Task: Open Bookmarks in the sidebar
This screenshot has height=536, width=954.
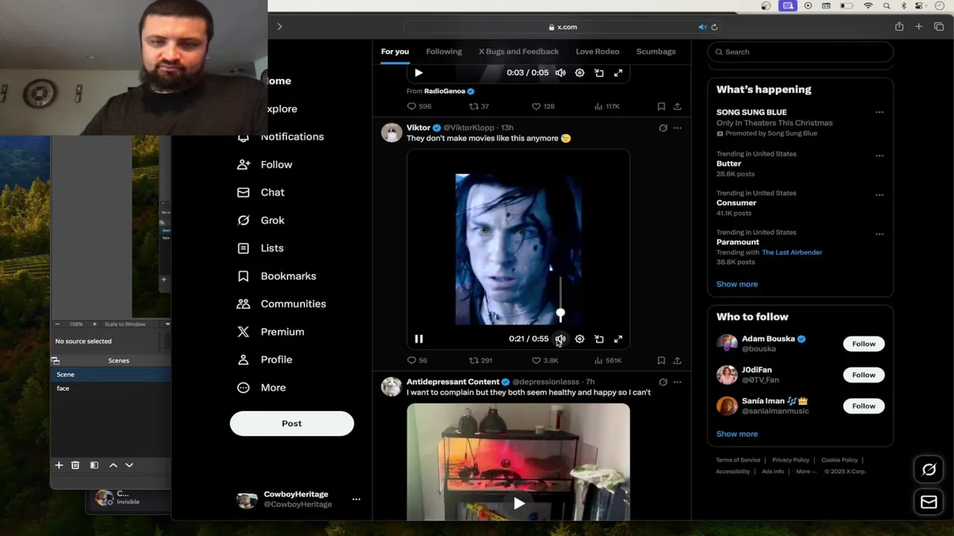Action: coord(277,276)
